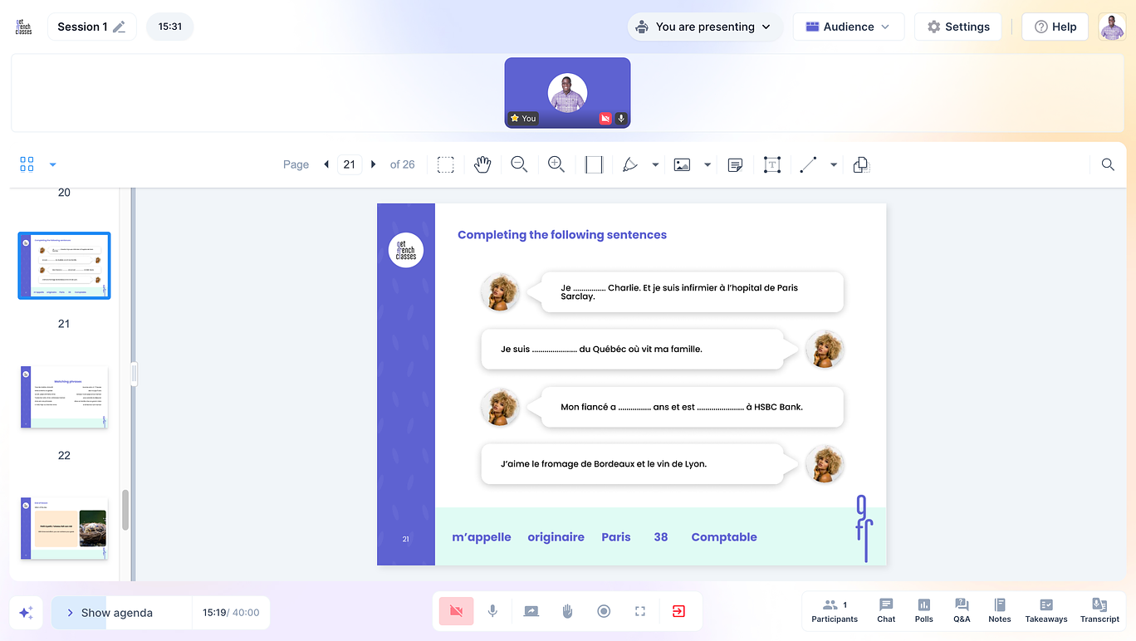Open the Polls panel
This screenshot has height=641, width=1136.
point(923,610)
